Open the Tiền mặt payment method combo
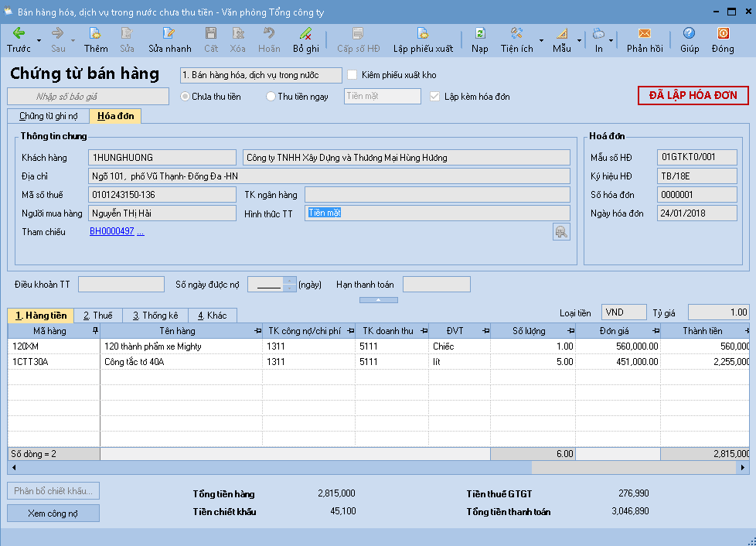756x546 pixels. click(383, 96)
